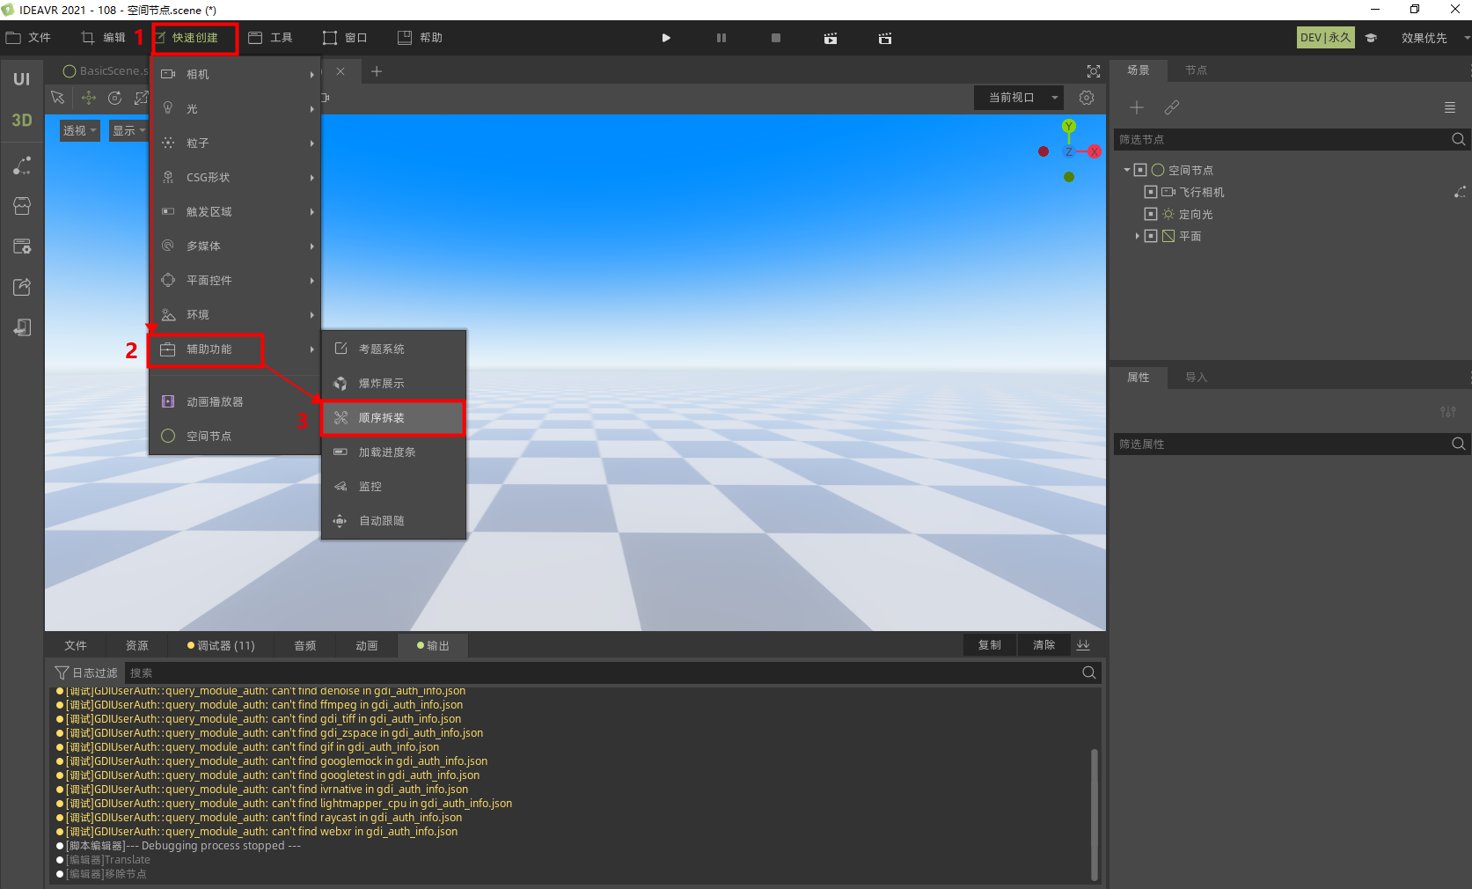The image size is (1472, 889).
Task: Add a new node with plus icon
Action: click(1137, 107)
